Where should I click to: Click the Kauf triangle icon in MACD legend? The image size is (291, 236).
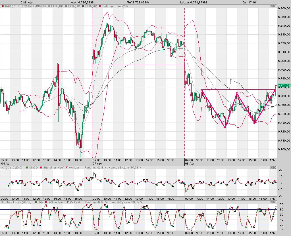click(x=55, y=167)
